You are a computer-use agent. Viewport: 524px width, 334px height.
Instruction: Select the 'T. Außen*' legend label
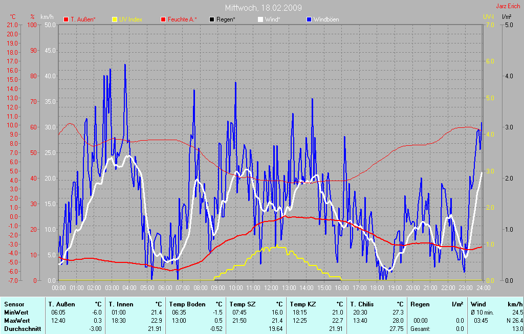[83, 20]
